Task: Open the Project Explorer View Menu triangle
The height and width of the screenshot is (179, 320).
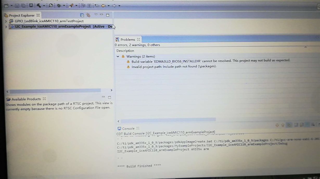Action: 96,14
